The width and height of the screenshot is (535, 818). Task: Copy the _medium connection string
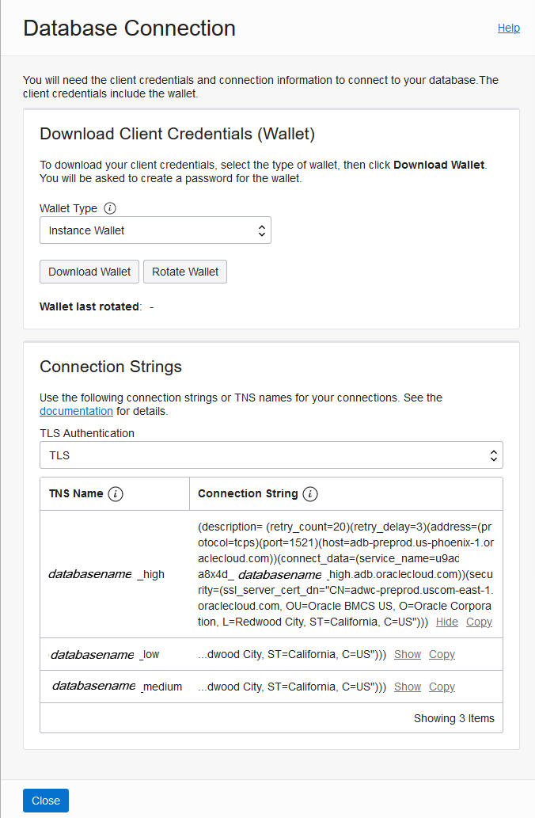(x=442, y=687)
